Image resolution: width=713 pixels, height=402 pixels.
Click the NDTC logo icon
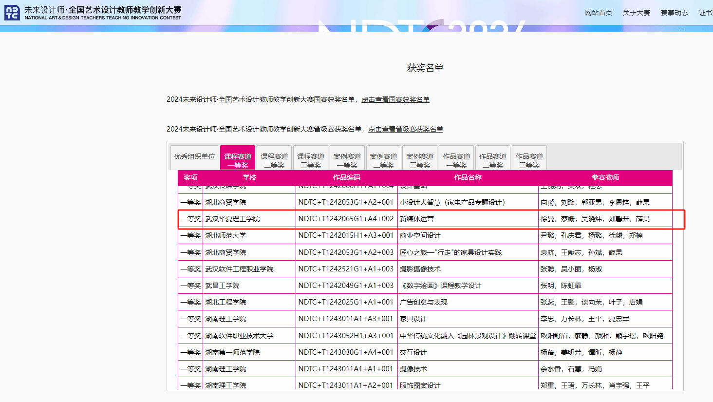pyautogui.click(x=12, y=13)
